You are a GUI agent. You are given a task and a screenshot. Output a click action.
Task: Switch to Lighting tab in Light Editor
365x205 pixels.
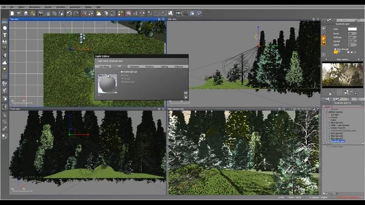pyautogui.click(x=164, y=67)
